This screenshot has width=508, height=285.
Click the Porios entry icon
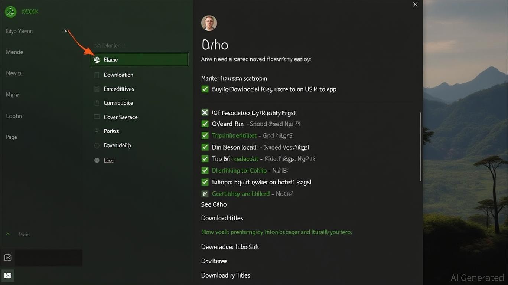pyautogui.click(x=97, y=131)
